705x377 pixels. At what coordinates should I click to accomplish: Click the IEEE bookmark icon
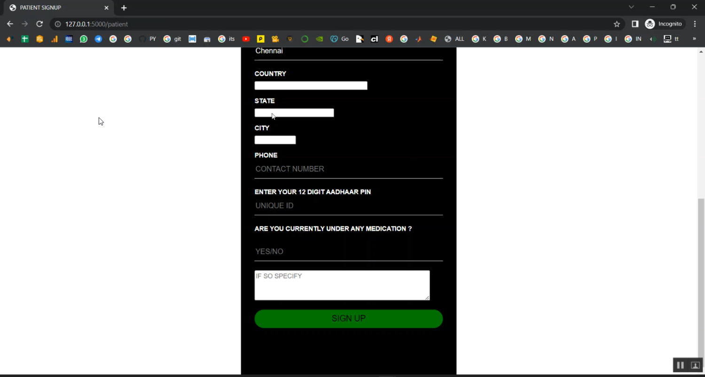[69, 39]
